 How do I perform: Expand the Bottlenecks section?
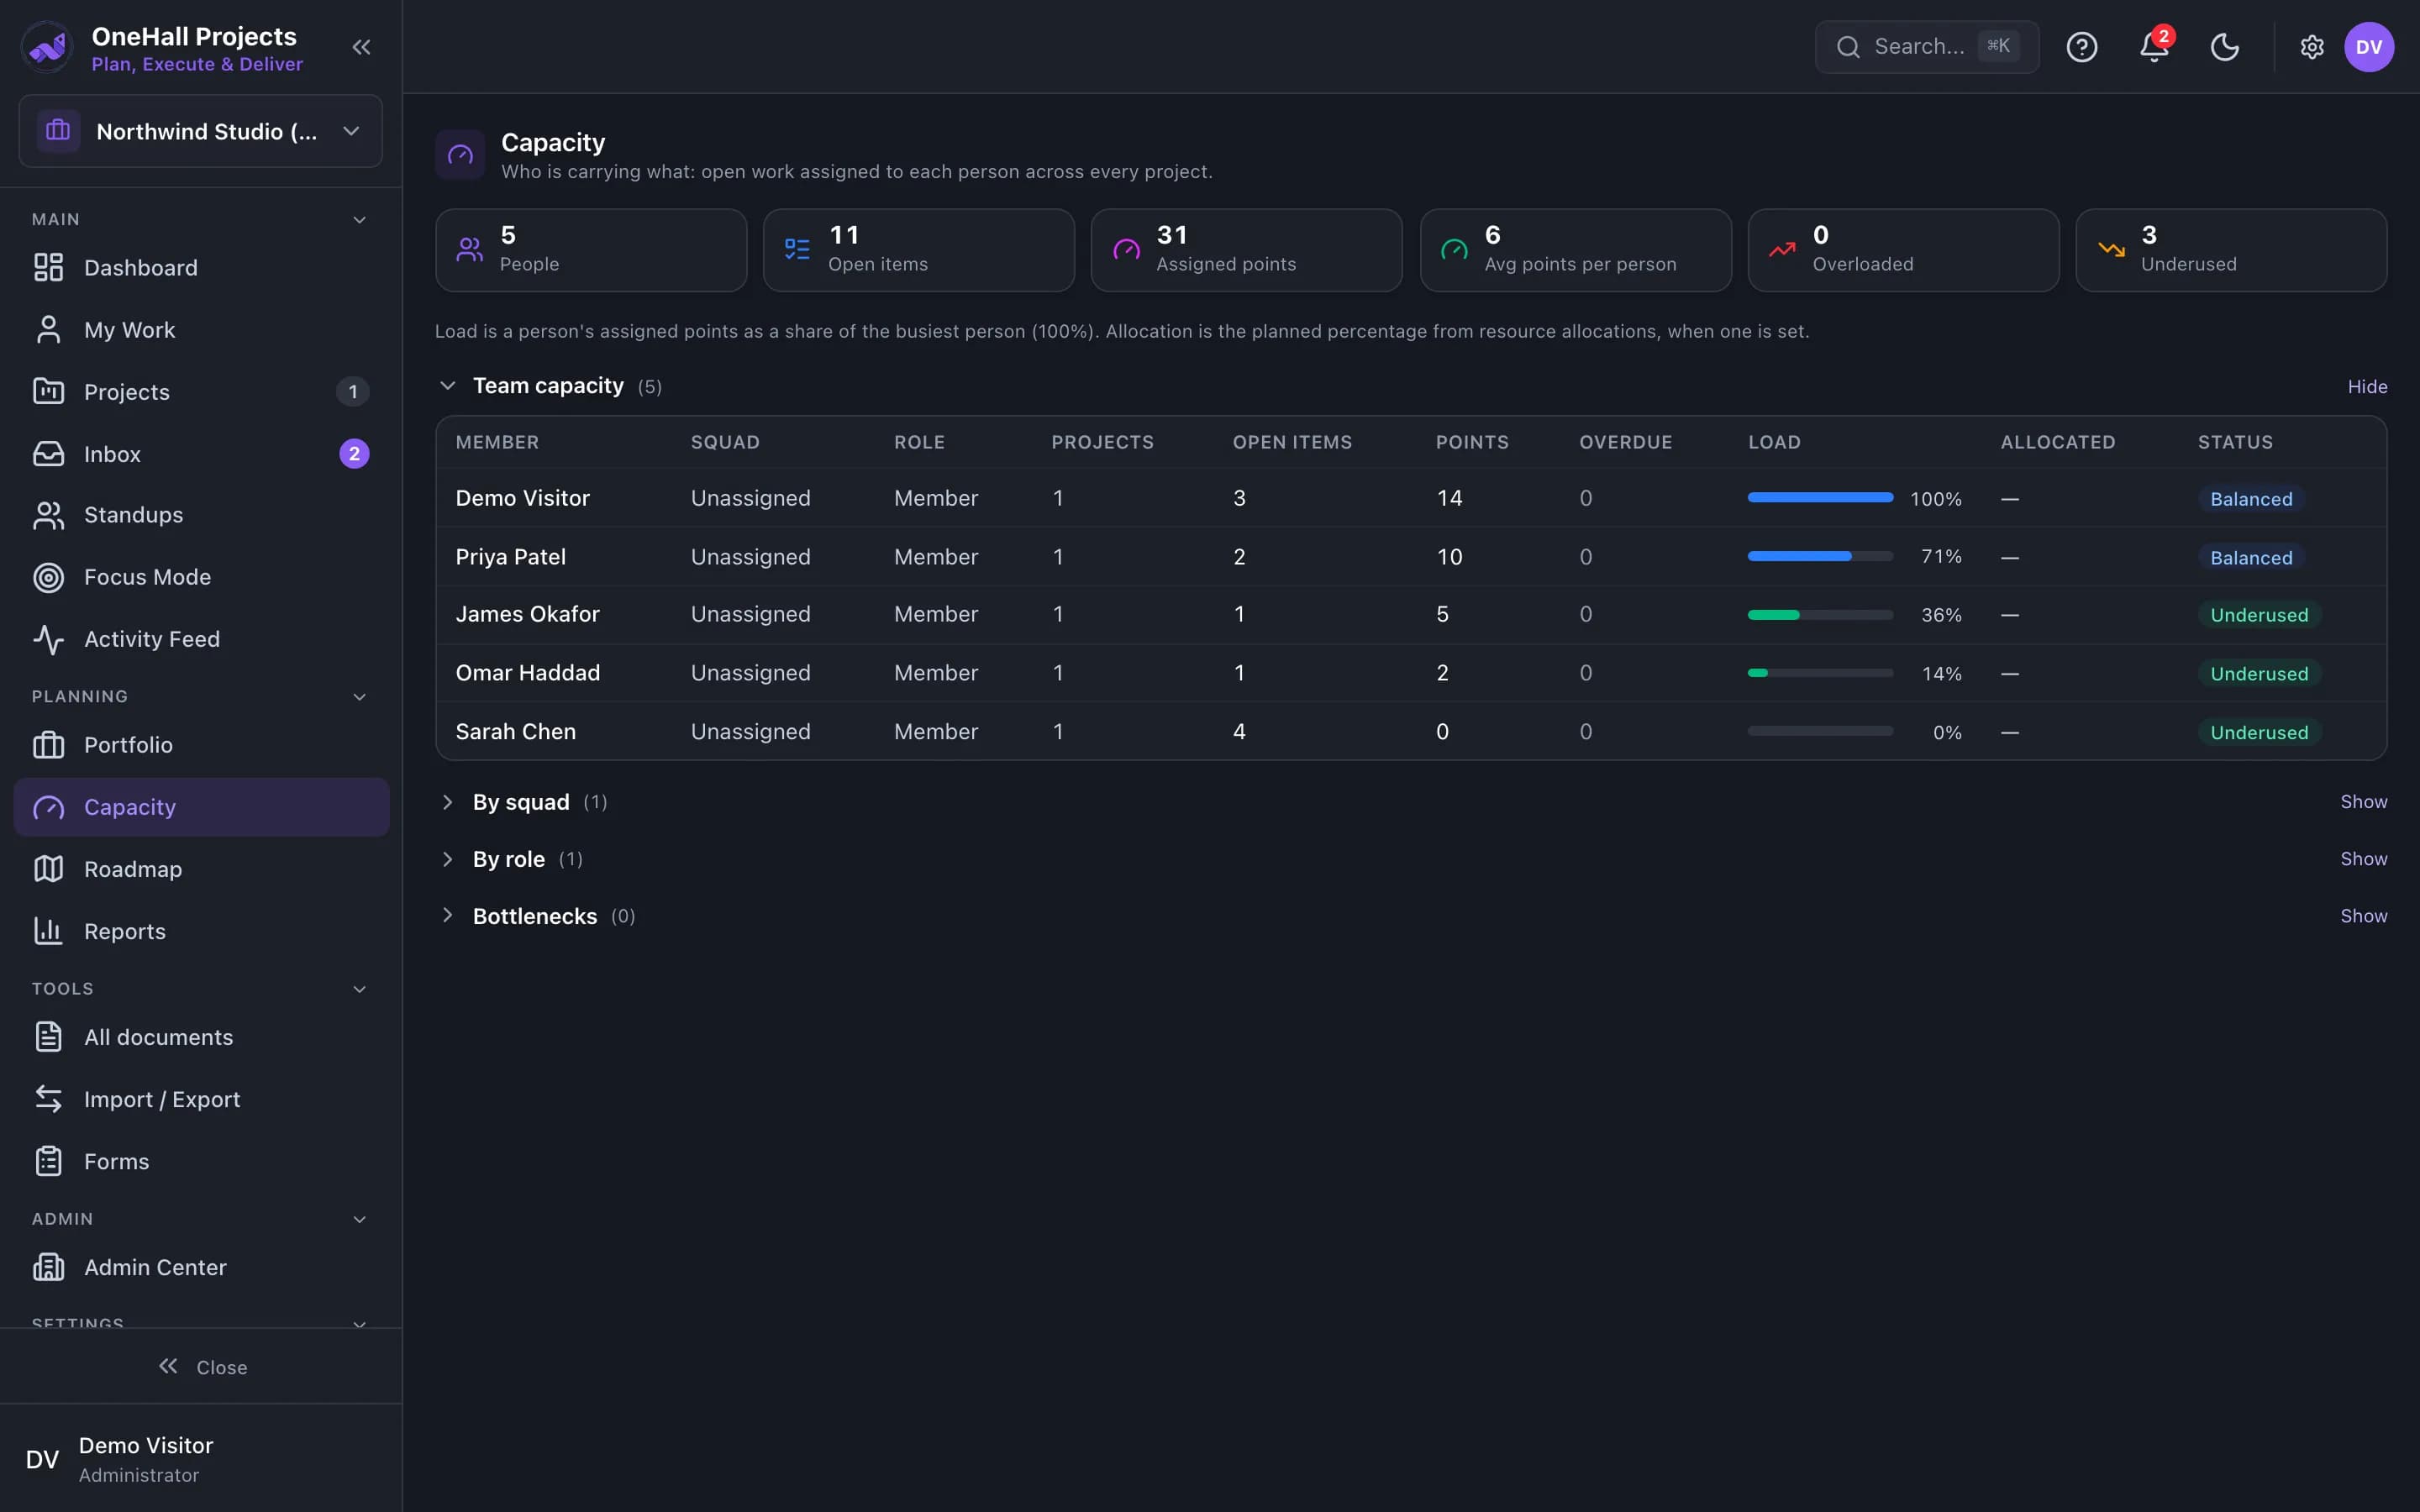tap(447, 916)
